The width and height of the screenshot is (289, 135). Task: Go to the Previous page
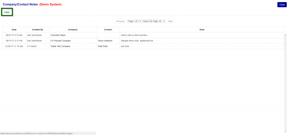120,21
